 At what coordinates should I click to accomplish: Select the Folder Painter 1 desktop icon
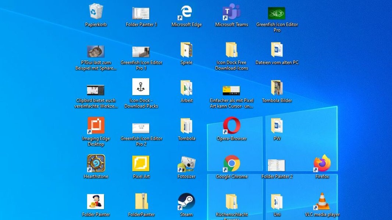[x=141, y=13]
